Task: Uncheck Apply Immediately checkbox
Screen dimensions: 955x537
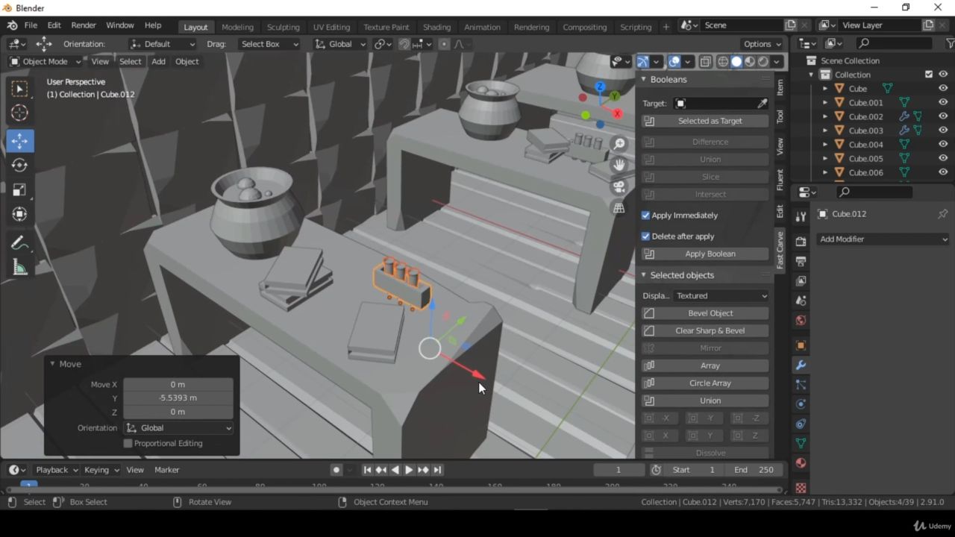Action: coord(646,216)
